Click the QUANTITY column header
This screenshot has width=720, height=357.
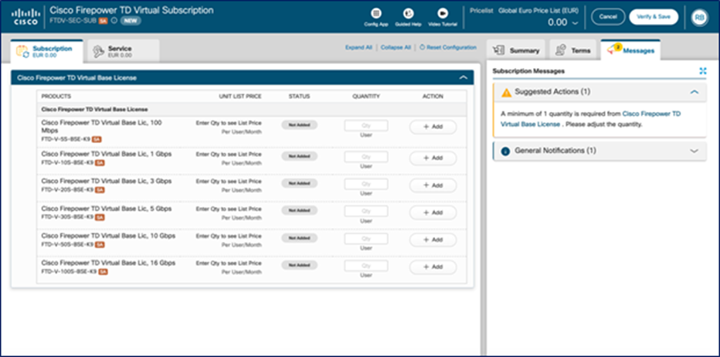click(366, 97)
